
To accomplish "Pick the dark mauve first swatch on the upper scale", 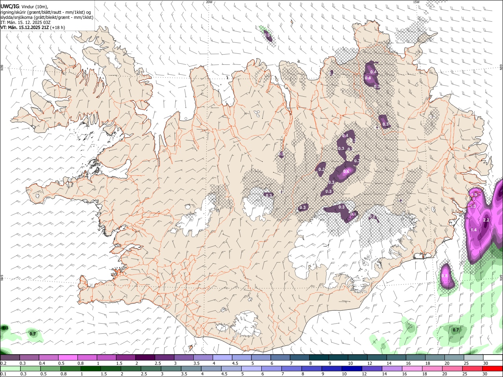I will click(x=10, y=358).
